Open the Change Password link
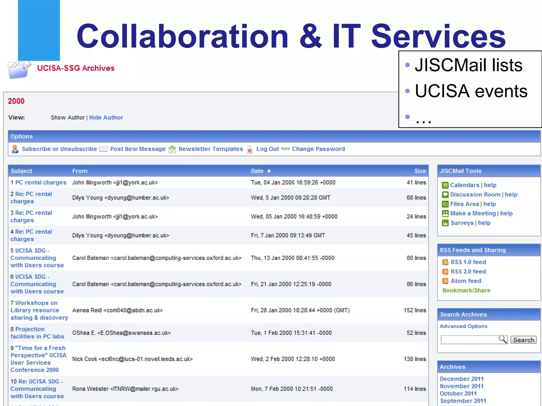 tap(318, 149)
